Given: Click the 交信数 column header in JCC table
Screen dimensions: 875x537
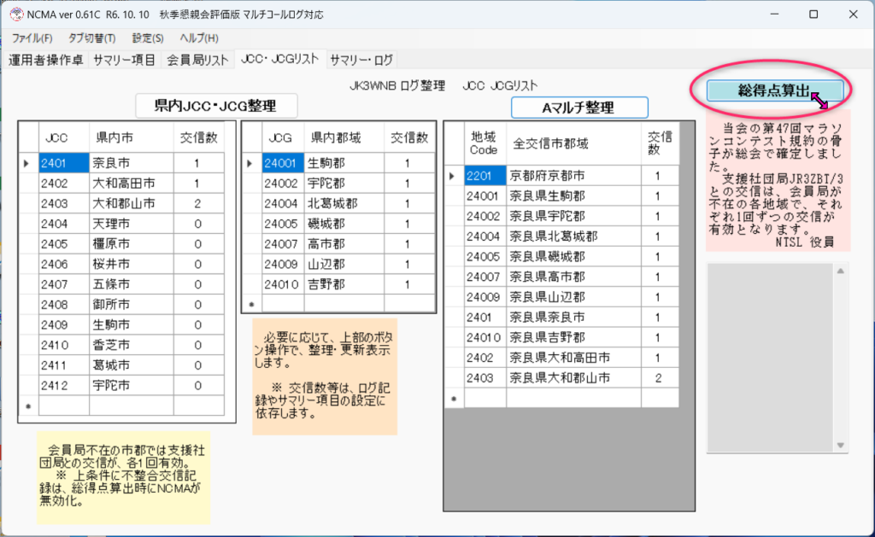Looking at the screenshot, I should tap(198, 137).
